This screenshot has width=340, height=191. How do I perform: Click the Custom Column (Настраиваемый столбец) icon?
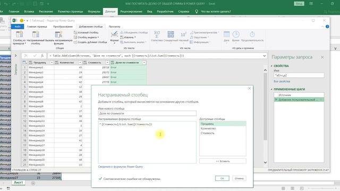click(36, 34)
